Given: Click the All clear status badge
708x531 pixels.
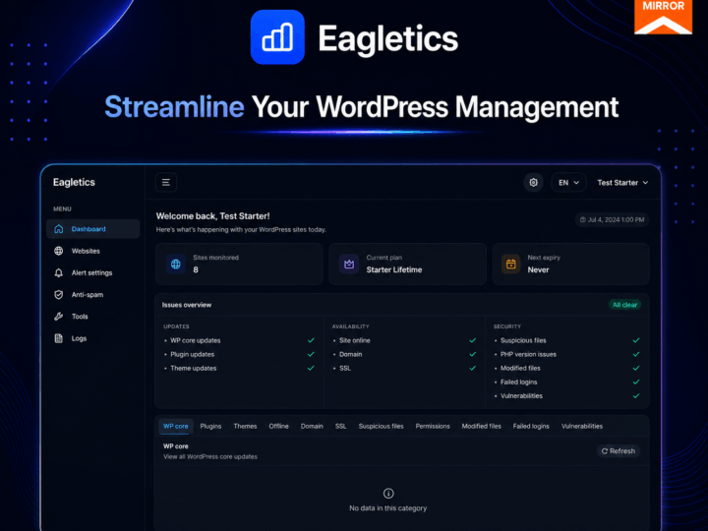Looking at the screenshot, I should coord(625,305).
